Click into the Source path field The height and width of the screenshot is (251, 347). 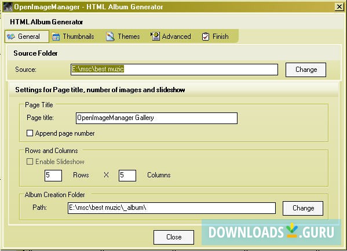pyautogui.click(x=174, y=70)
